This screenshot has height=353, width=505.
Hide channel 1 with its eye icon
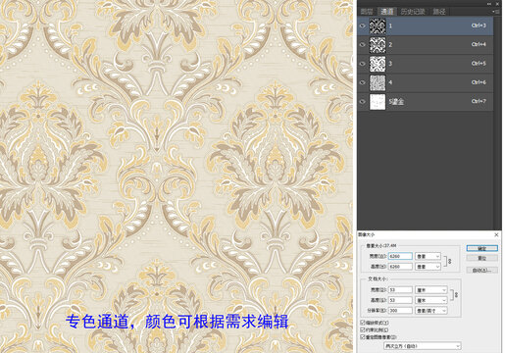(362, 25)
